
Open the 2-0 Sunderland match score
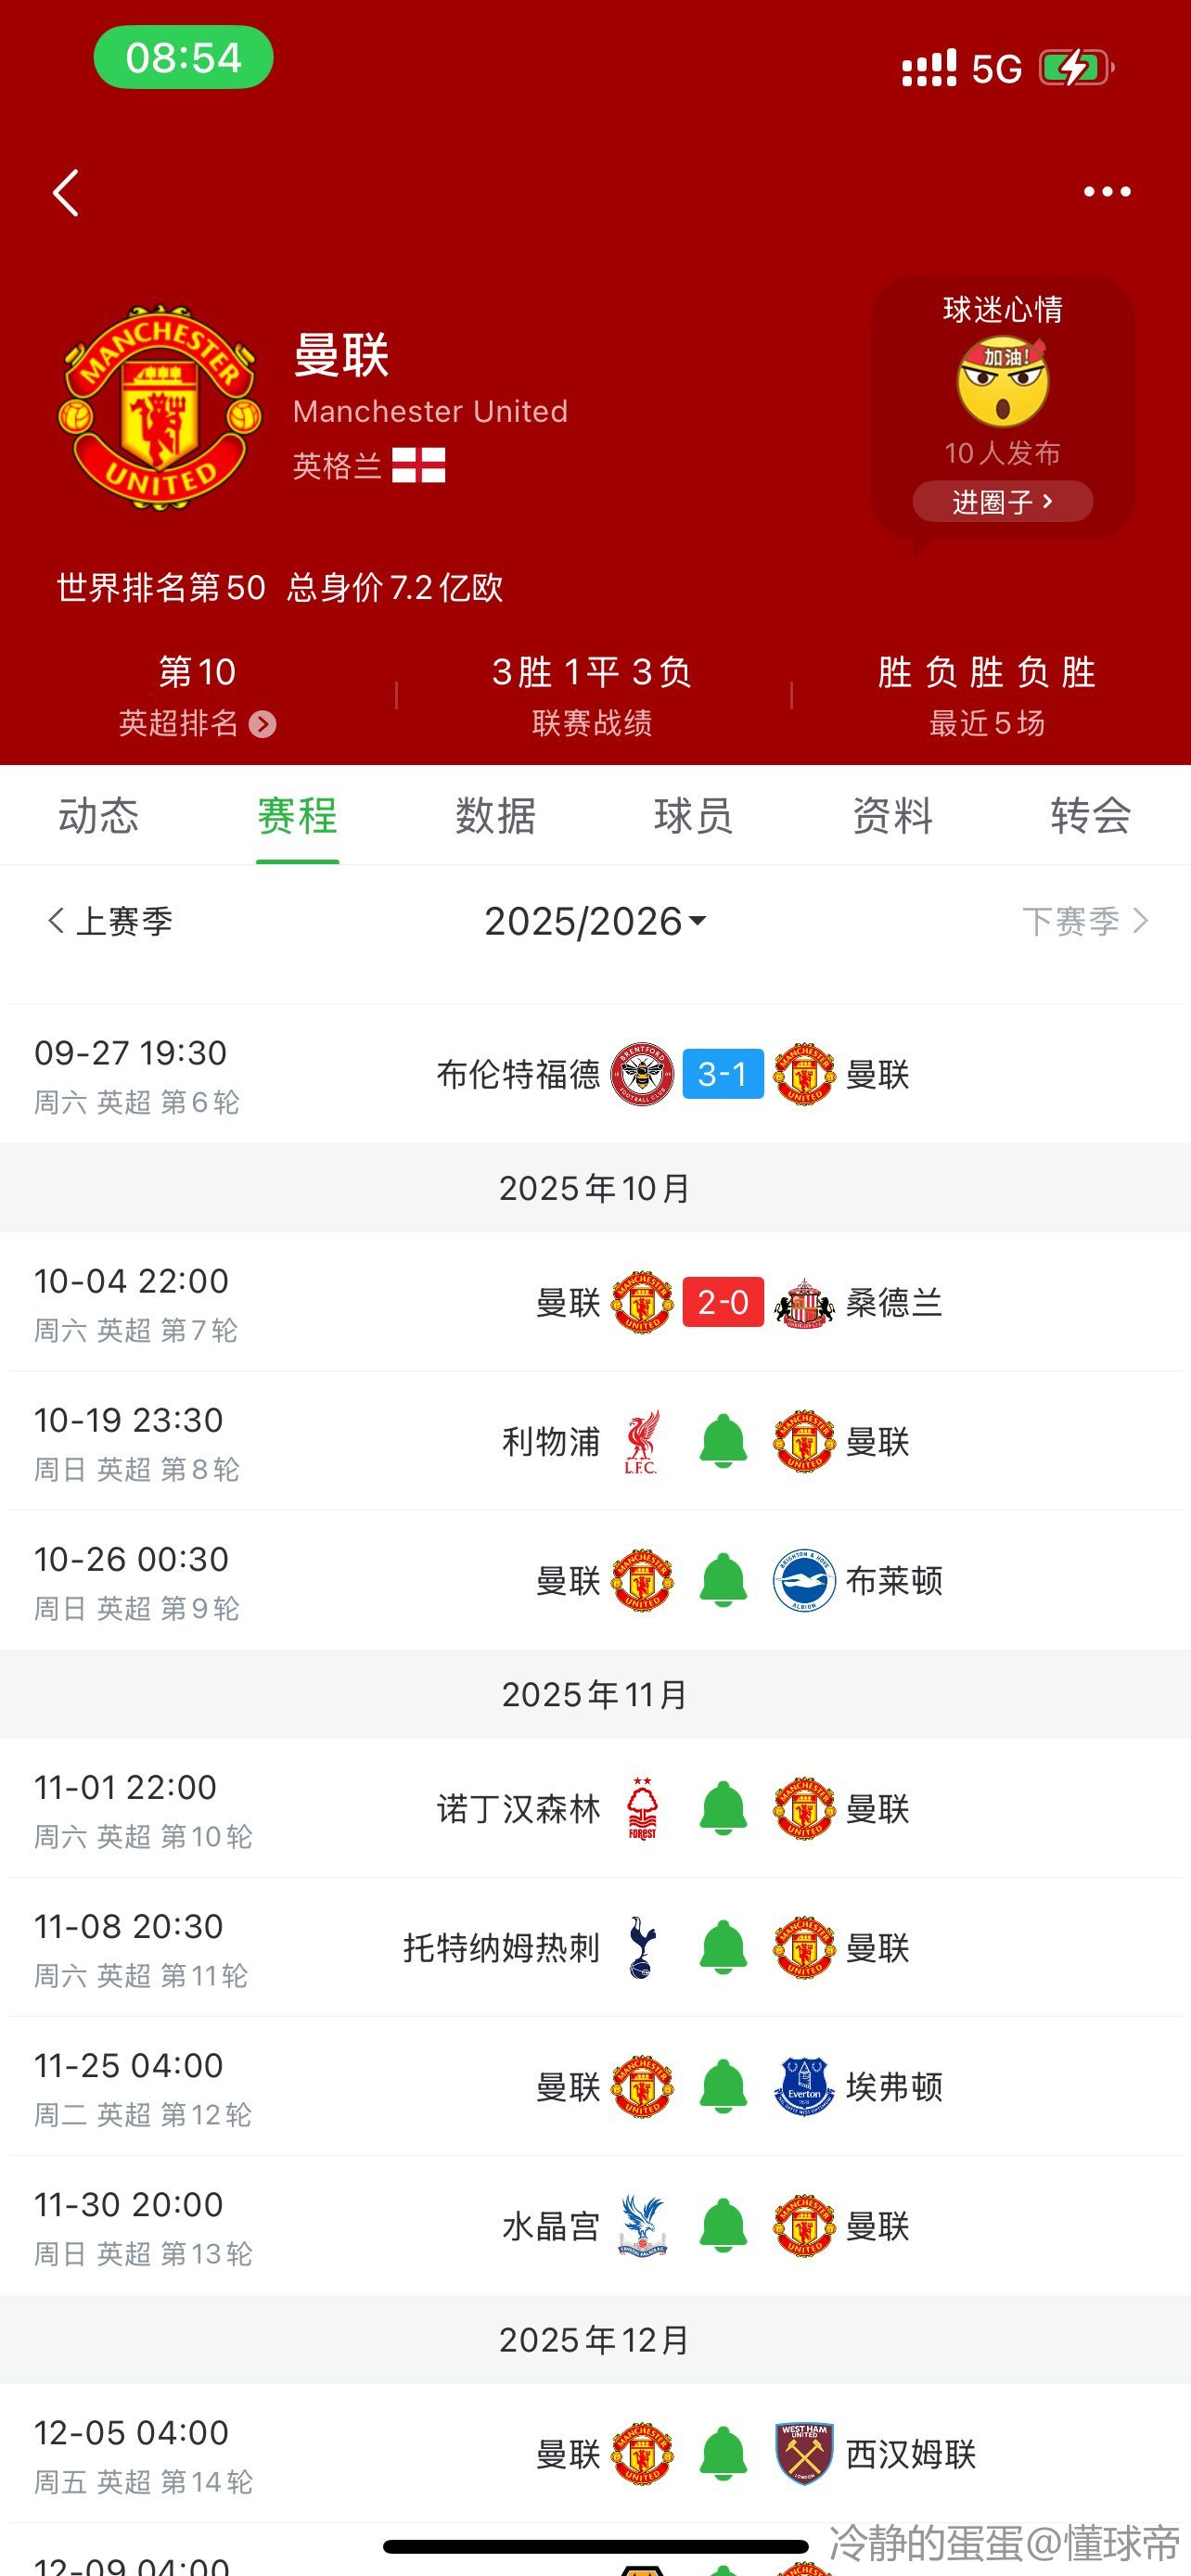coord(723,1302)
